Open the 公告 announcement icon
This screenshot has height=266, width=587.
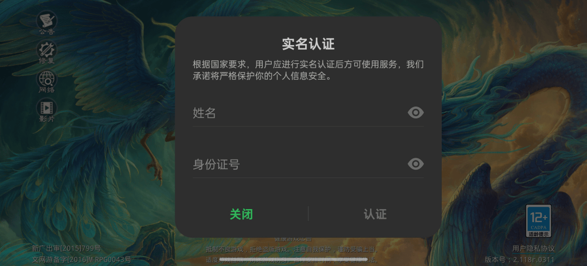pyautogui.click(x=47, y=23)
